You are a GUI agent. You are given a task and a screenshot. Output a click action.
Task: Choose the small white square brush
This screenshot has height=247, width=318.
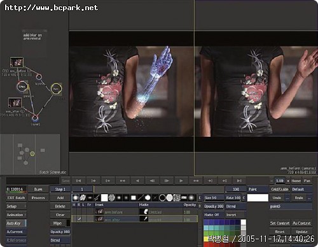pos(134,198)
